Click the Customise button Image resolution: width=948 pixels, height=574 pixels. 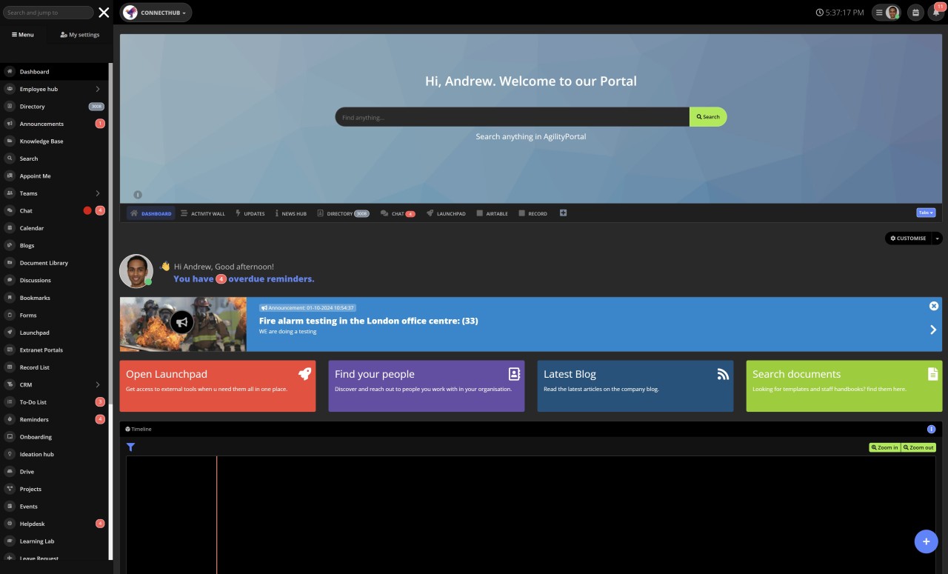(x=909, y=238)
